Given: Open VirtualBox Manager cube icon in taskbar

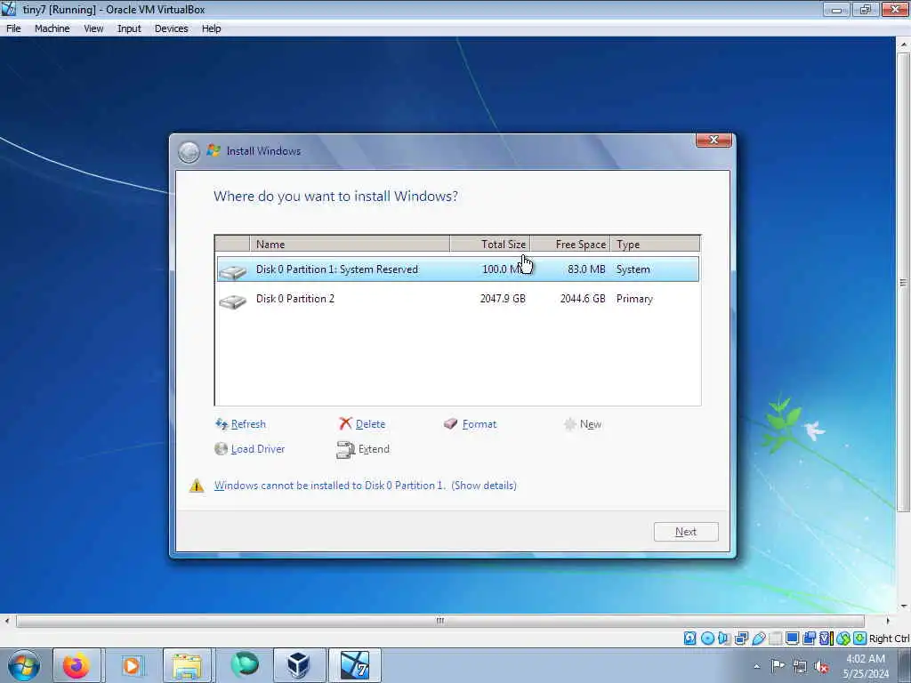Looking at the screenshot, I should click(299, 665).
